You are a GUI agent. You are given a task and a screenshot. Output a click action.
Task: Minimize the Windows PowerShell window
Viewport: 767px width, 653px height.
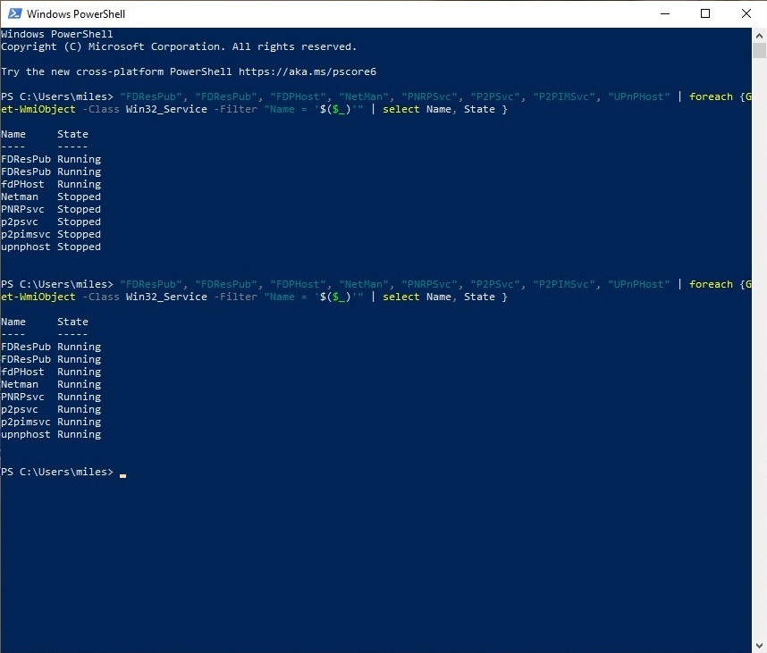click(665, 13)
